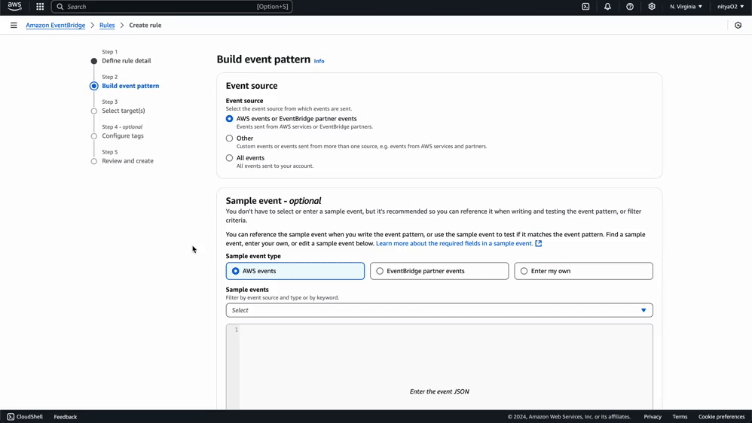This screenshot has width=752, height=423.
Task: Open Learn more about required fields link
Action: coord(454,243)
